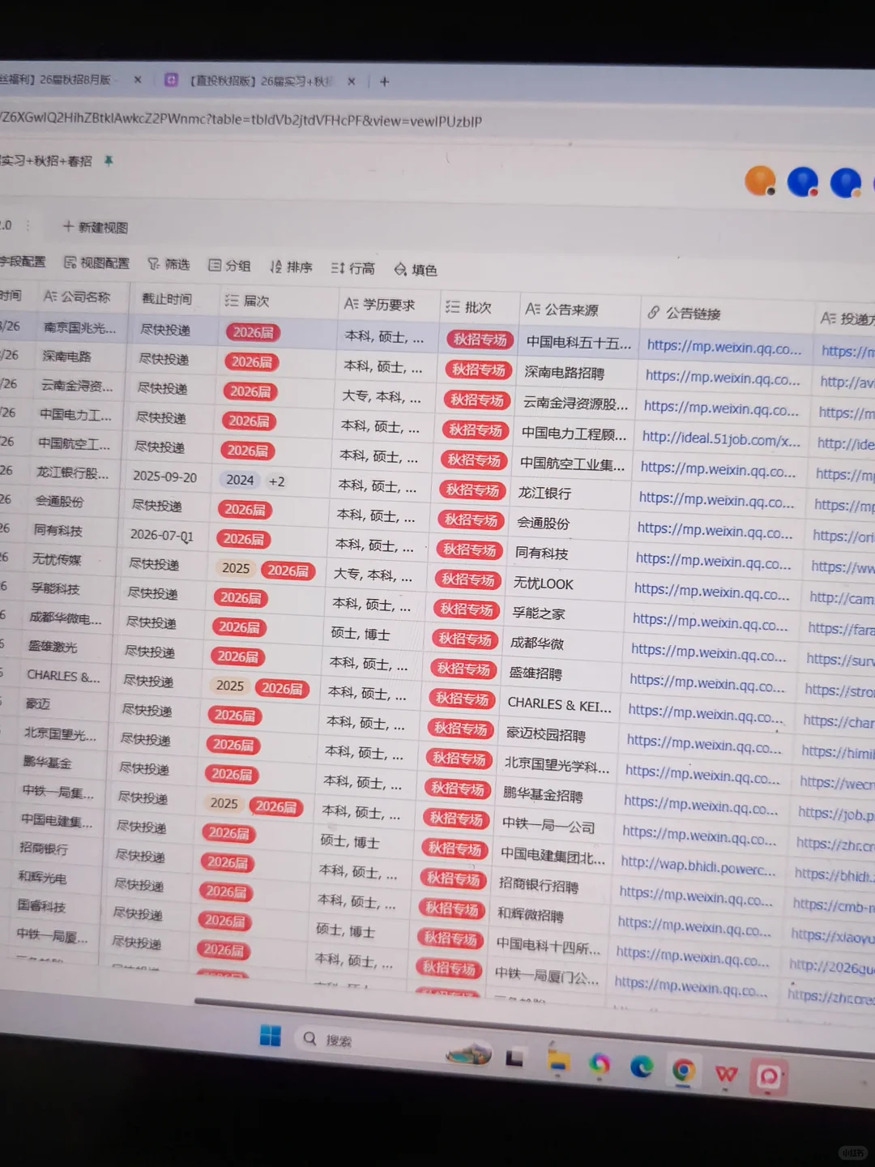Open File Explorer from the taskbar
The image size is (875, 1167).
pyautogui.click(x=558, y=1062)
